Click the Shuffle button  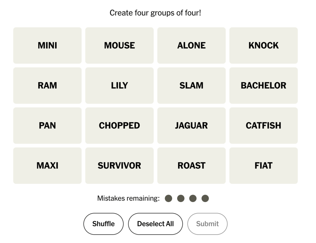pos(103,224)
